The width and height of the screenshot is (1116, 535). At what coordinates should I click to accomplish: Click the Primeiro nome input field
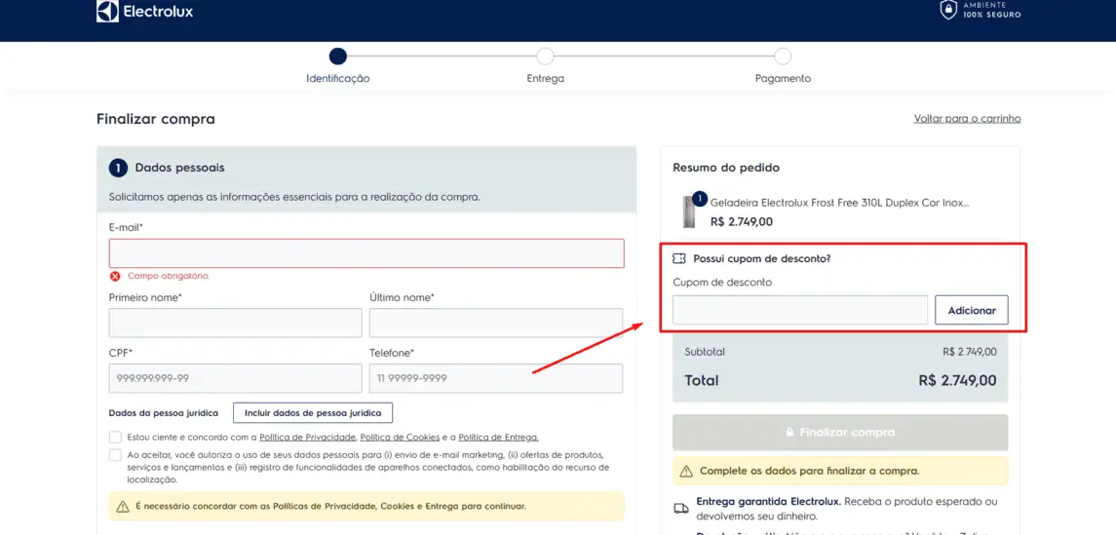(236, 323)
